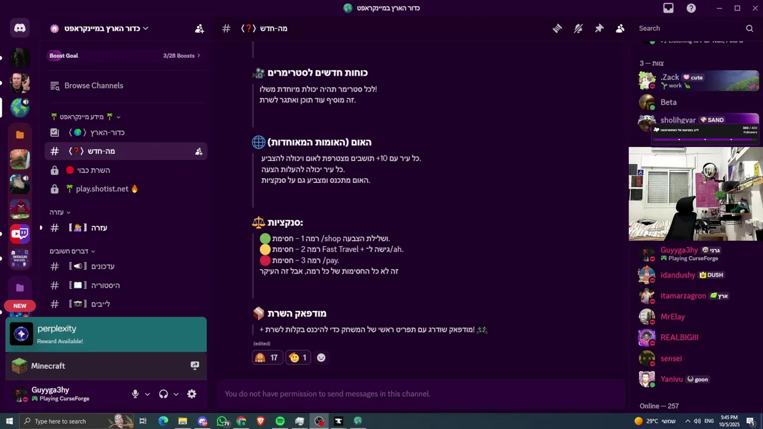Viewport: 763px width, 429px height.
Task: Open the Minecraft activity panel
Action: pyautogui.click(x=106, y=366)
